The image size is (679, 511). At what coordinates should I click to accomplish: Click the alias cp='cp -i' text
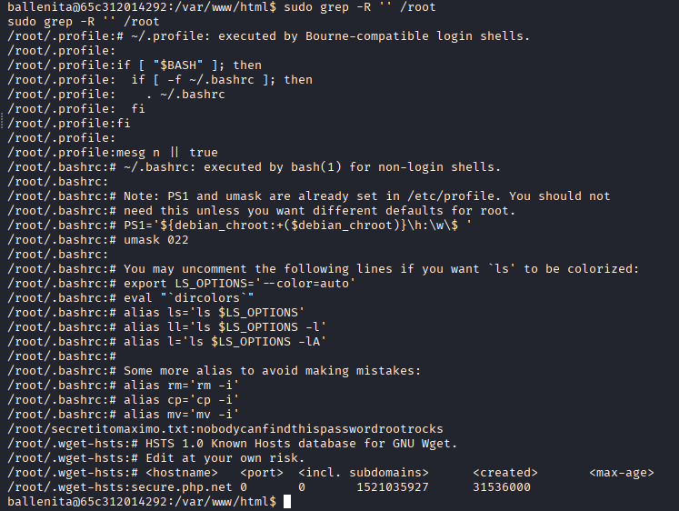(x=178, y=400)
